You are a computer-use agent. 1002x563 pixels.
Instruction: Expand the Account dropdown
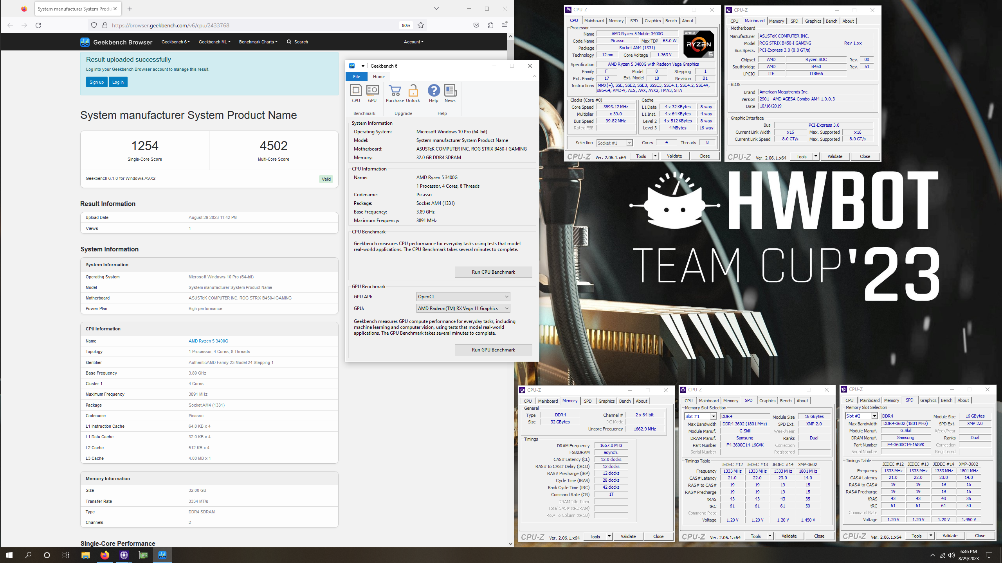(x=413, y=42)
